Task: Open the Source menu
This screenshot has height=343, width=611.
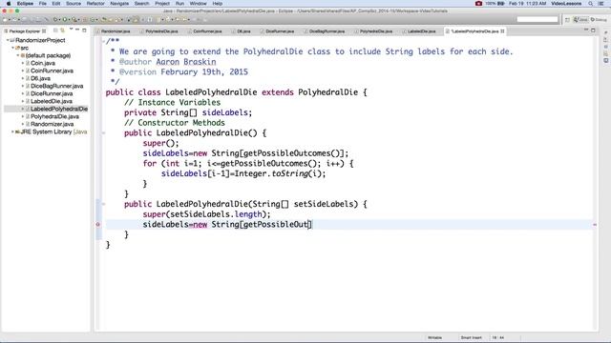Action: [x=74, y=4]
